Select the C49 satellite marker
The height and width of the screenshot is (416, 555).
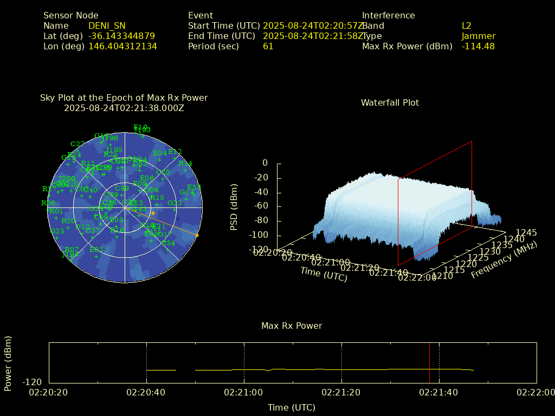pos(122,195)
